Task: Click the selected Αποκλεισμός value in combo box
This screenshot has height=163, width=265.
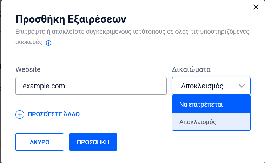Action: (x=202, y=86)
